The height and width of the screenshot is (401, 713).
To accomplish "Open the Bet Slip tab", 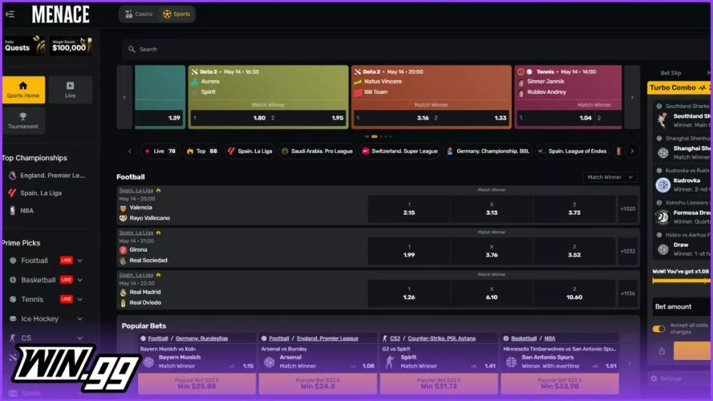I will [671, 72].
